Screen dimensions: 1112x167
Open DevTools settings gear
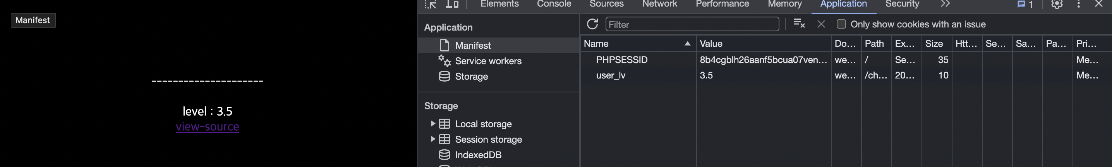pos(1057,4)
